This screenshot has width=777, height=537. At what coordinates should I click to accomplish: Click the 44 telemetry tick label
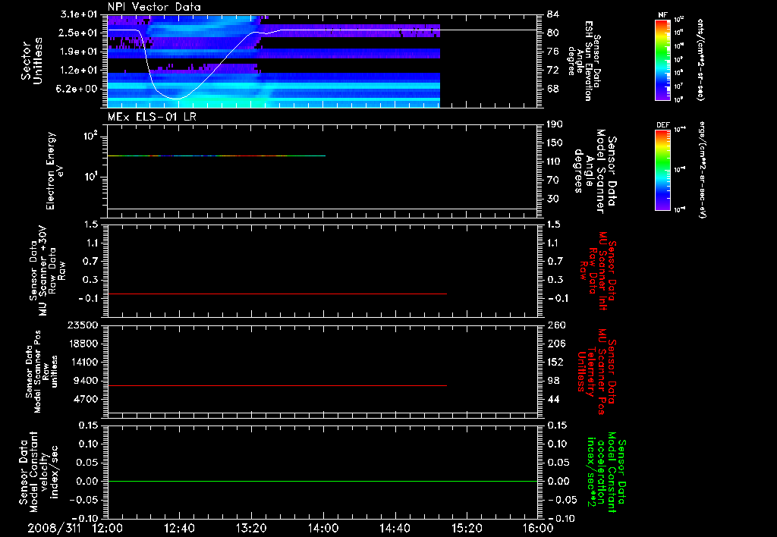553,399
